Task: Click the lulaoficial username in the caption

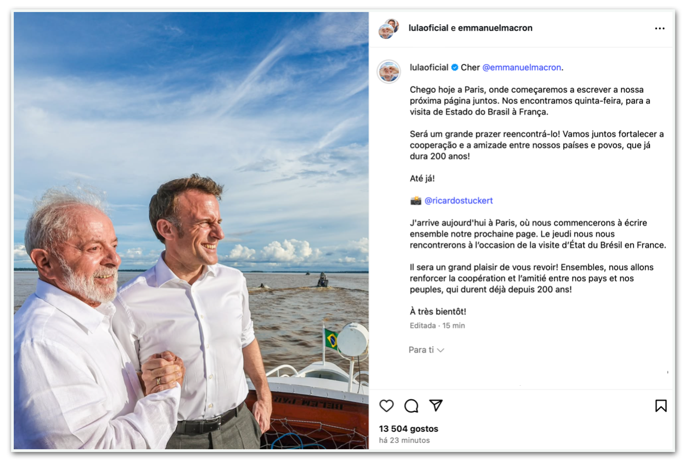Action: 429,67
